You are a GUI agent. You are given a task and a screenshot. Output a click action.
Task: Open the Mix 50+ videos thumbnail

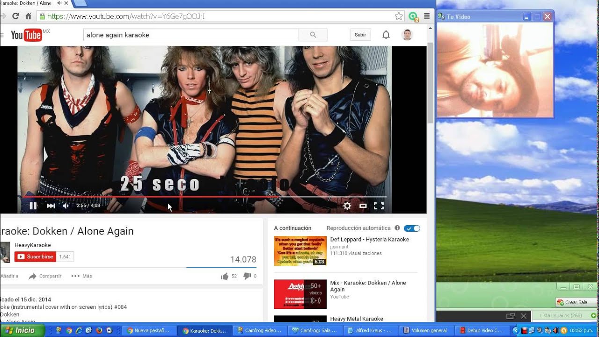(300, 294)
